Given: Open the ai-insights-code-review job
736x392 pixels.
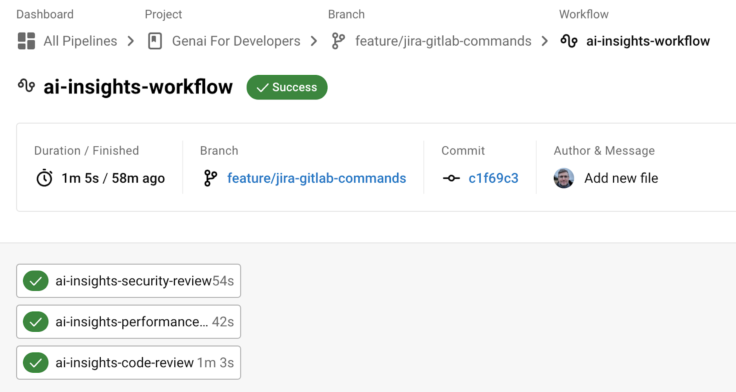Looking at the screenshot, I should click(125, 363).
